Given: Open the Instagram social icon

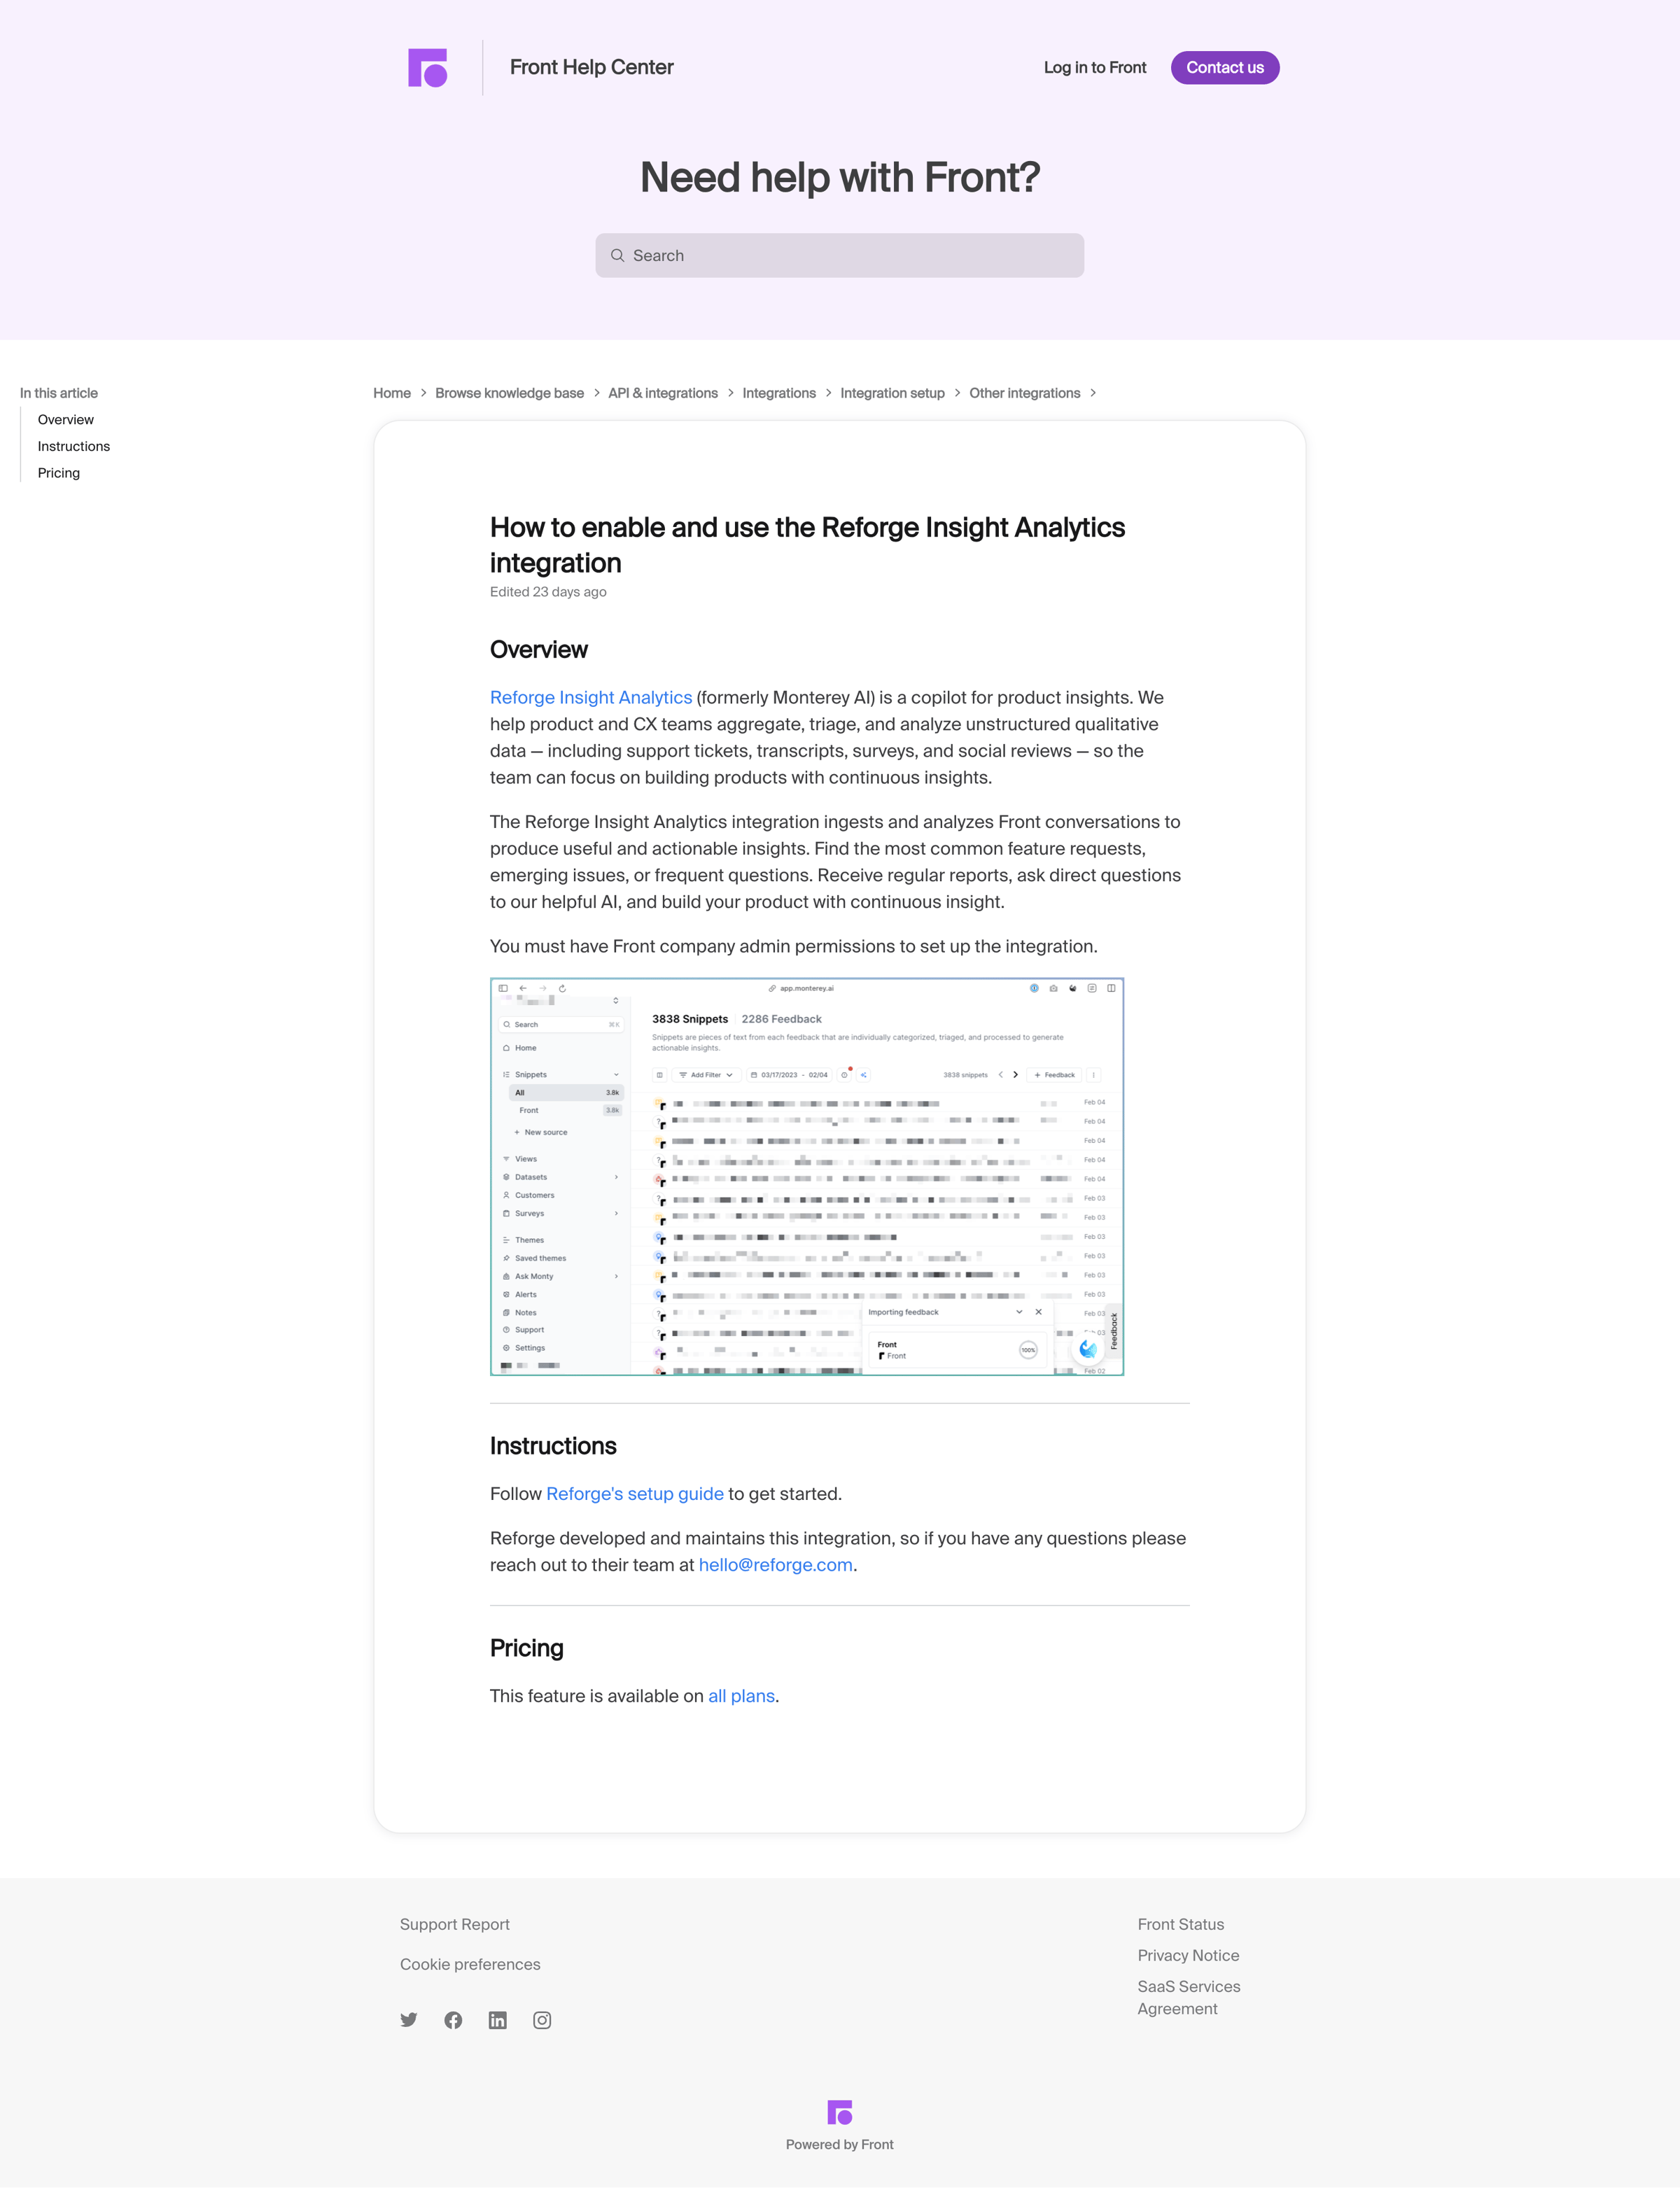Looking at the screenshot, I should pyautogui.click(x=542, y=2020).
